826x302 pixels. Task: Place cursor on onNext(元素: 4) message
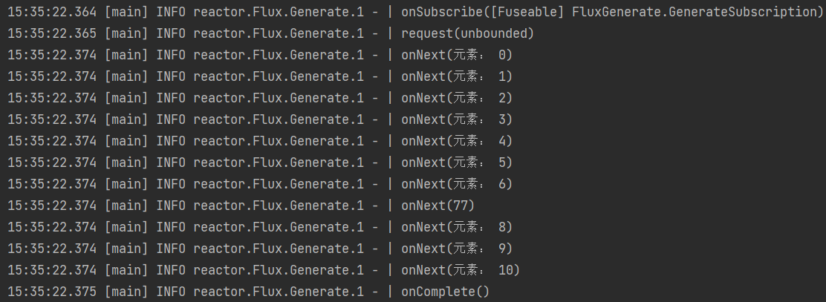point(456,141)
